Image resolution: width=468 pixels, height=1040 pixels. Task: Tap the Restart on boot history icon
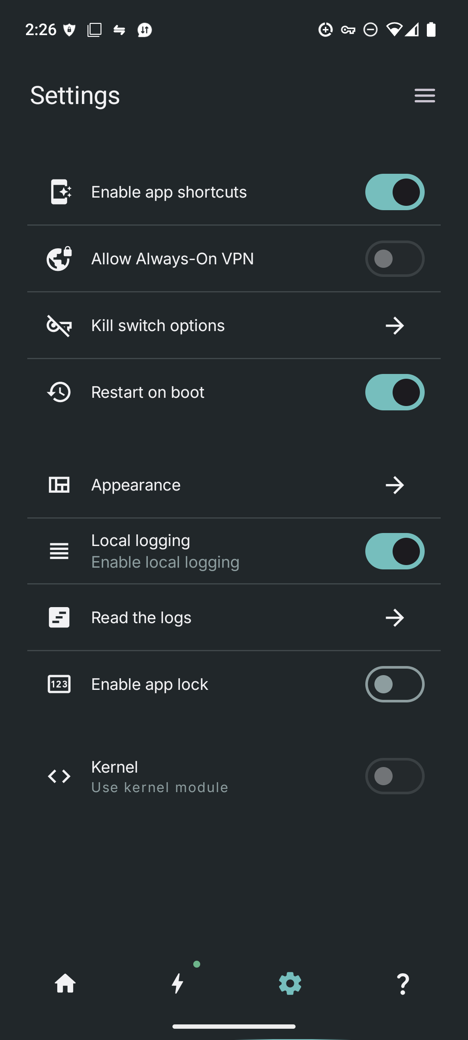point(59,392)
